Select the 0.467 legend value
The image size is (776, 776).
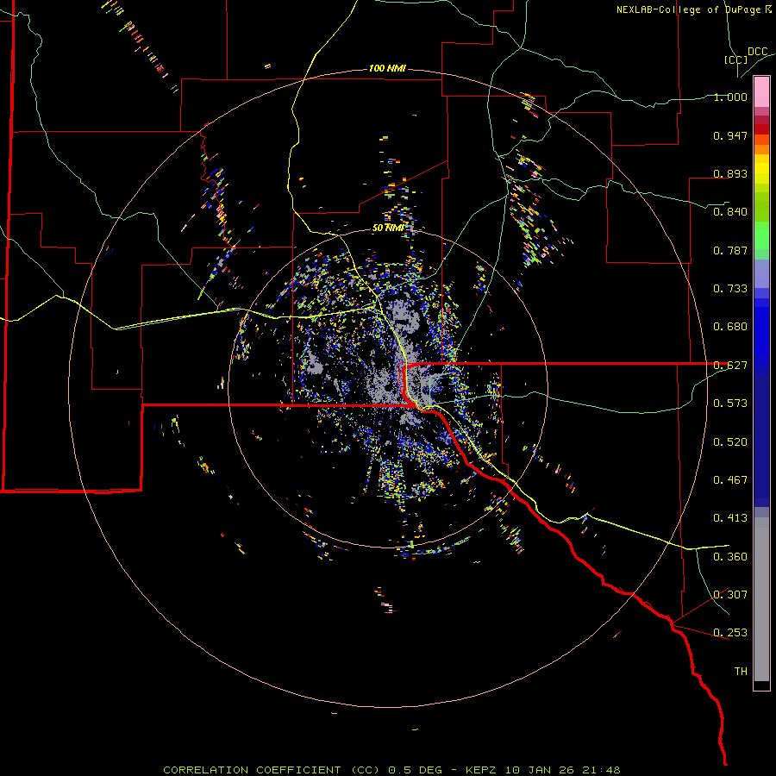[730, 480]
